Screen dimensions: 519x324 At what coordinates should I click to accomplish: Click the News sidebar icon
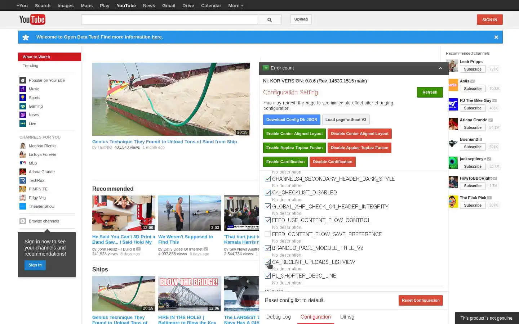[x=23, y=115]
